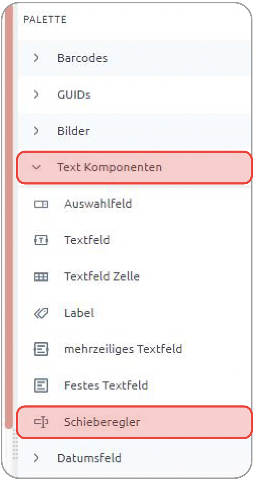Expand the Bilder chevron
255x481 pixels.
[x=36, y=131]
